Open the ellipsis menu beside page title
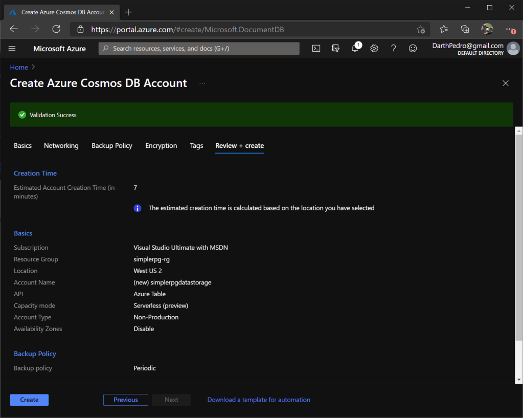Screen dimensions: 523x418 [x=202, y=83]
